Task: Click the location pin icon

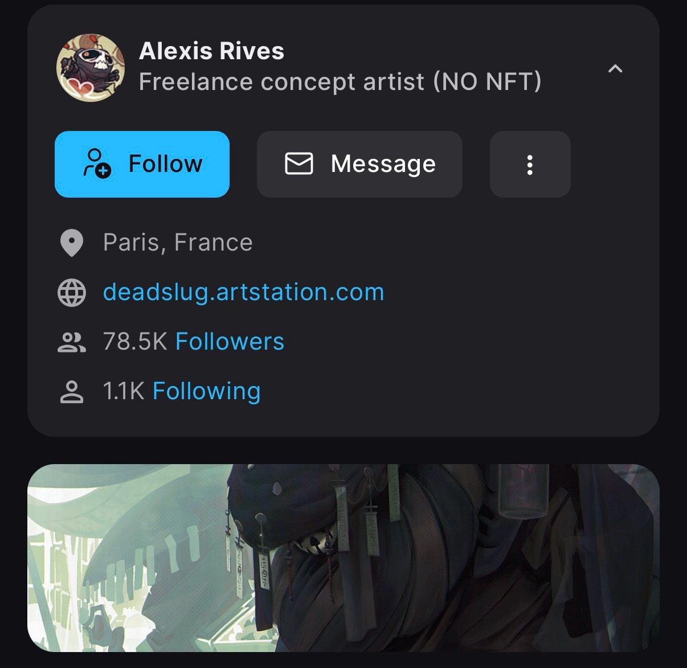Action: click(72, 243)
